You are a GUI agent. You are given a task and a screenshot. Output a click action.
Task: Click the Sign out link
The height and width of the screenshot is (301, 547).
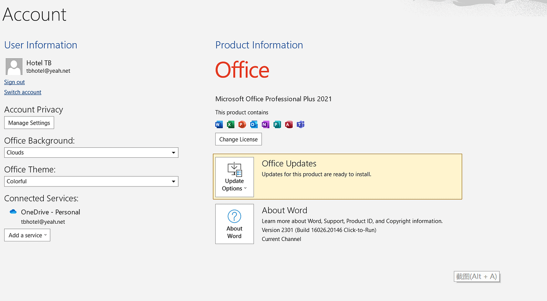point(14,82)
